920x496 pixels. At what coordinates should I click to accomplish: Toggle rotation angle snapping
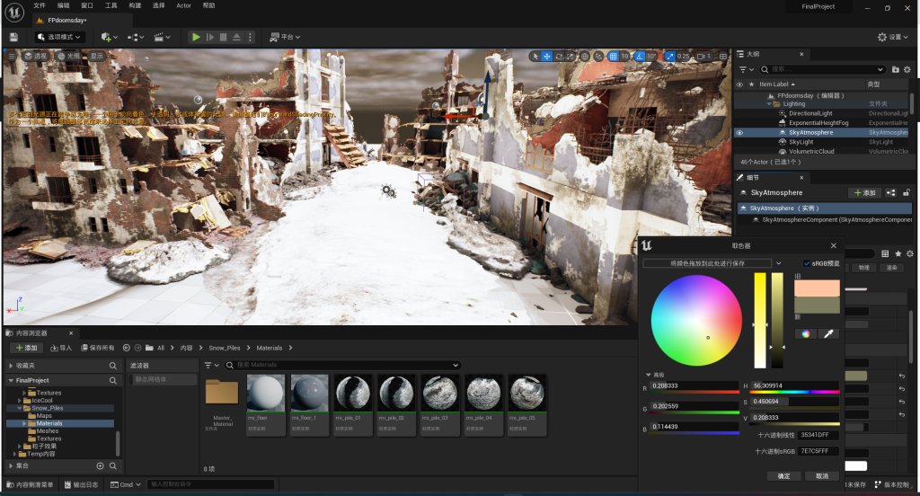640,57
